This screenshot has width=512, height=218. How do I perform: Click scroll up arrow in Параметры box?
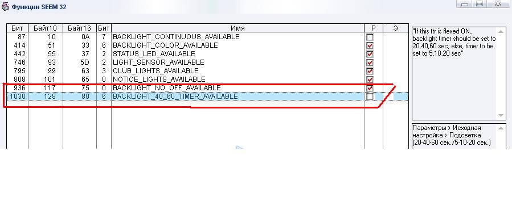(501, 128)
